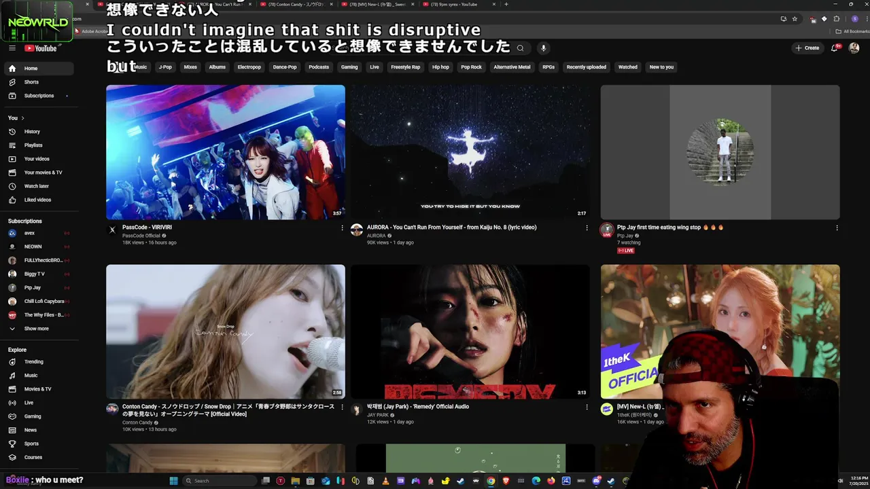The height and width of the screenshot is (489, 870).
Task: Open more options for AURORA video
Action: pyautogui.click(x=587, y=228)
